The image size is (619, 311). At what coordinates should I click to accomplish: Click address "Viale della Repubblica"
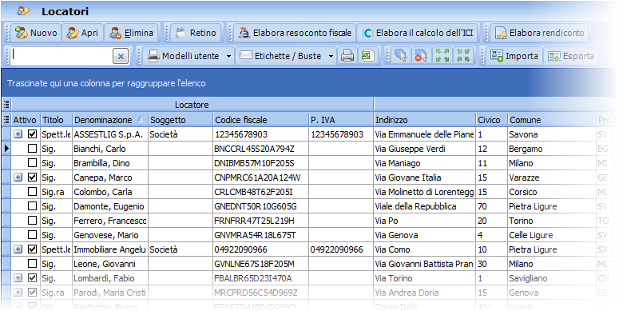(x=424, y=206)
